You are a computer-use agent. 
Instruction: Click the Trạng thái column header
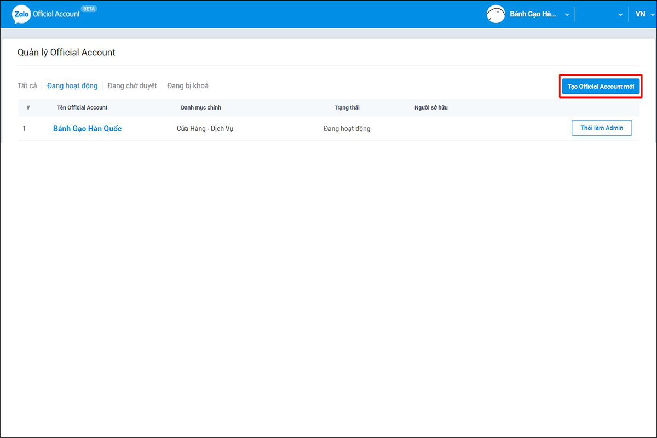pyautogui.click(x=347, y=108)
